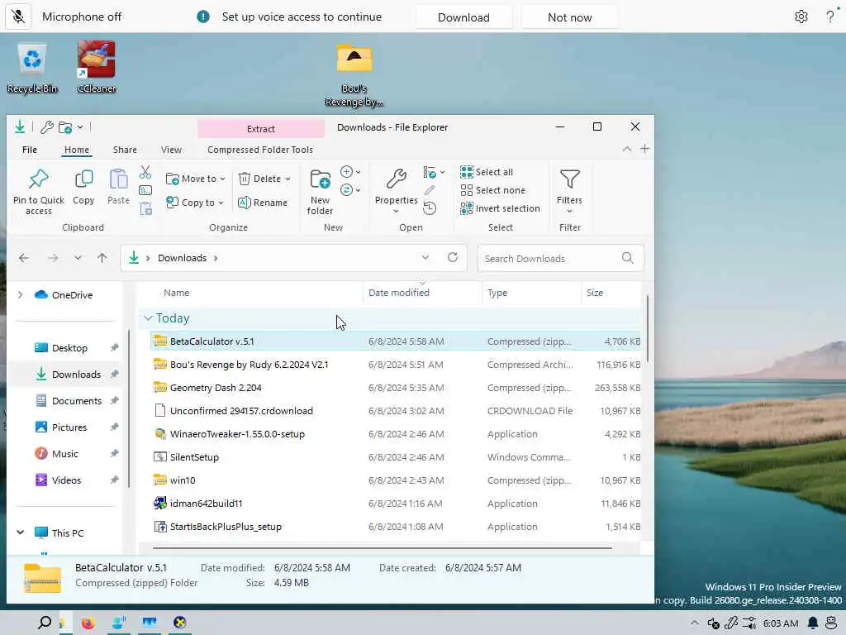Collapse the ribbon with the up chevron

click(x=626, y=149)
